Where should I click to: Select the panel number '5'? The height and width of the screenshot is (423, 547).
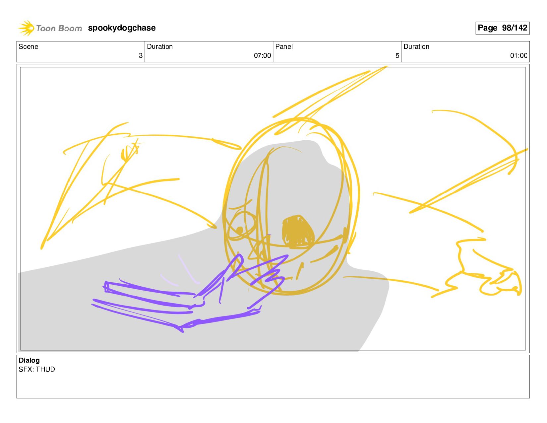[x=397, y=55]
